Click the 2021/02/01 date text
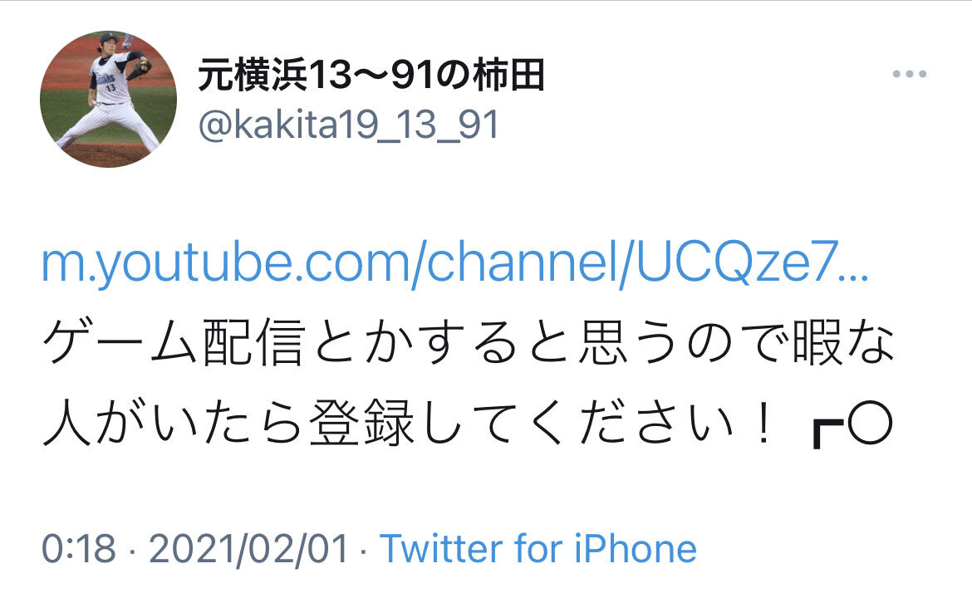The height and width of the screenshot is (593, 972). tap(248, 549)
